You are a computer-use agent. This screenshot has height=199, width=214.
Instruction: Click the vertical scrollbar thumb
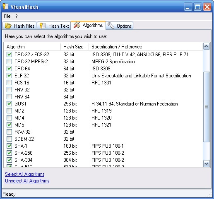coord(207,107)
